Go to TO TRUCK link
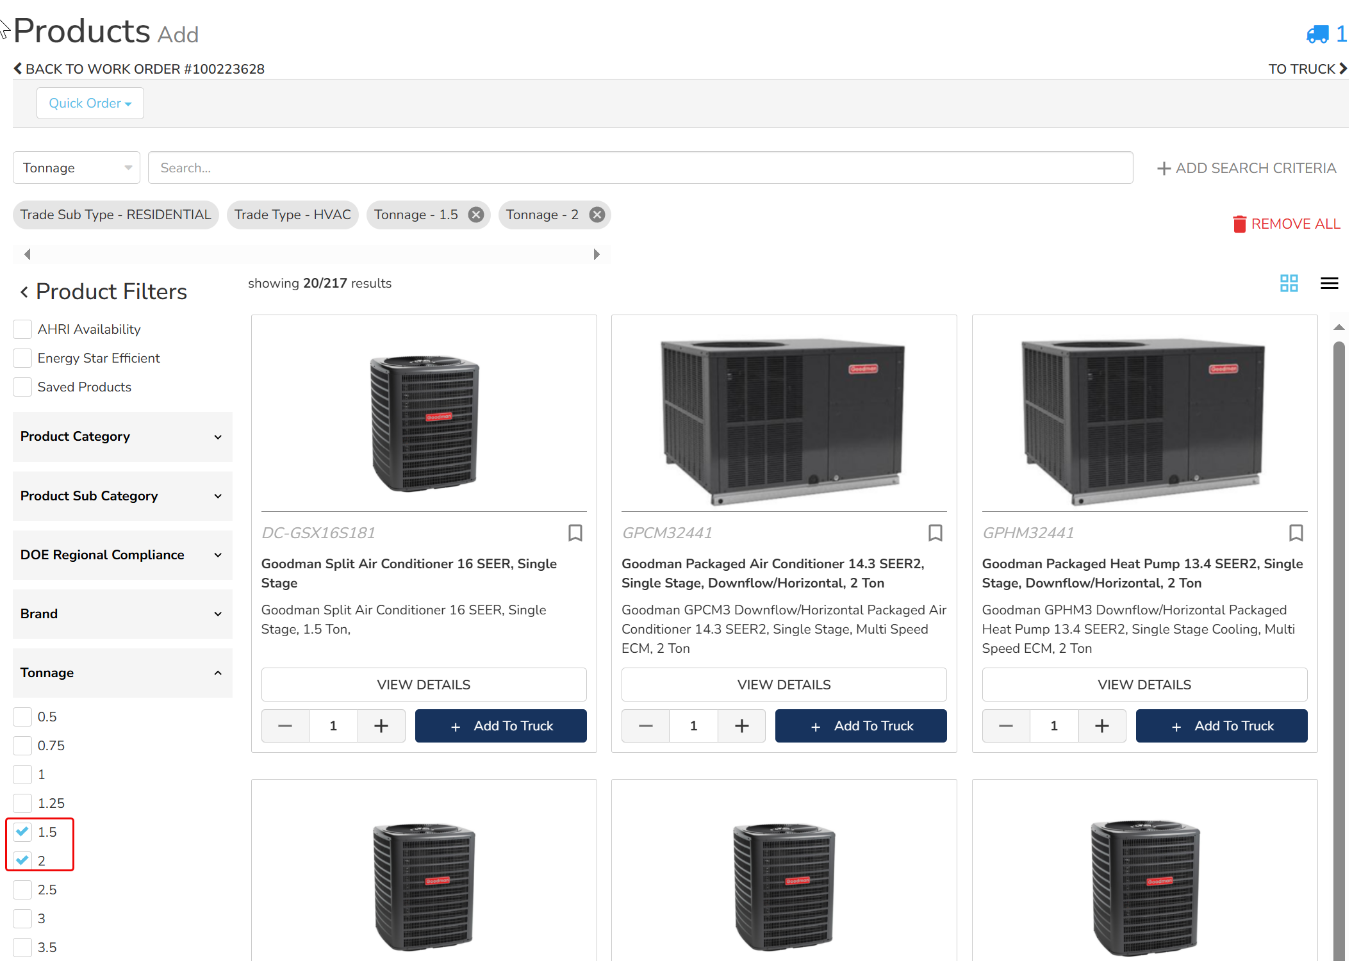The height and width of the screenshot is (961, 1352). [x=1308, y=69]
